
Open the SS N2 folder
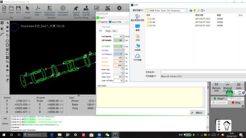[152, 22]
